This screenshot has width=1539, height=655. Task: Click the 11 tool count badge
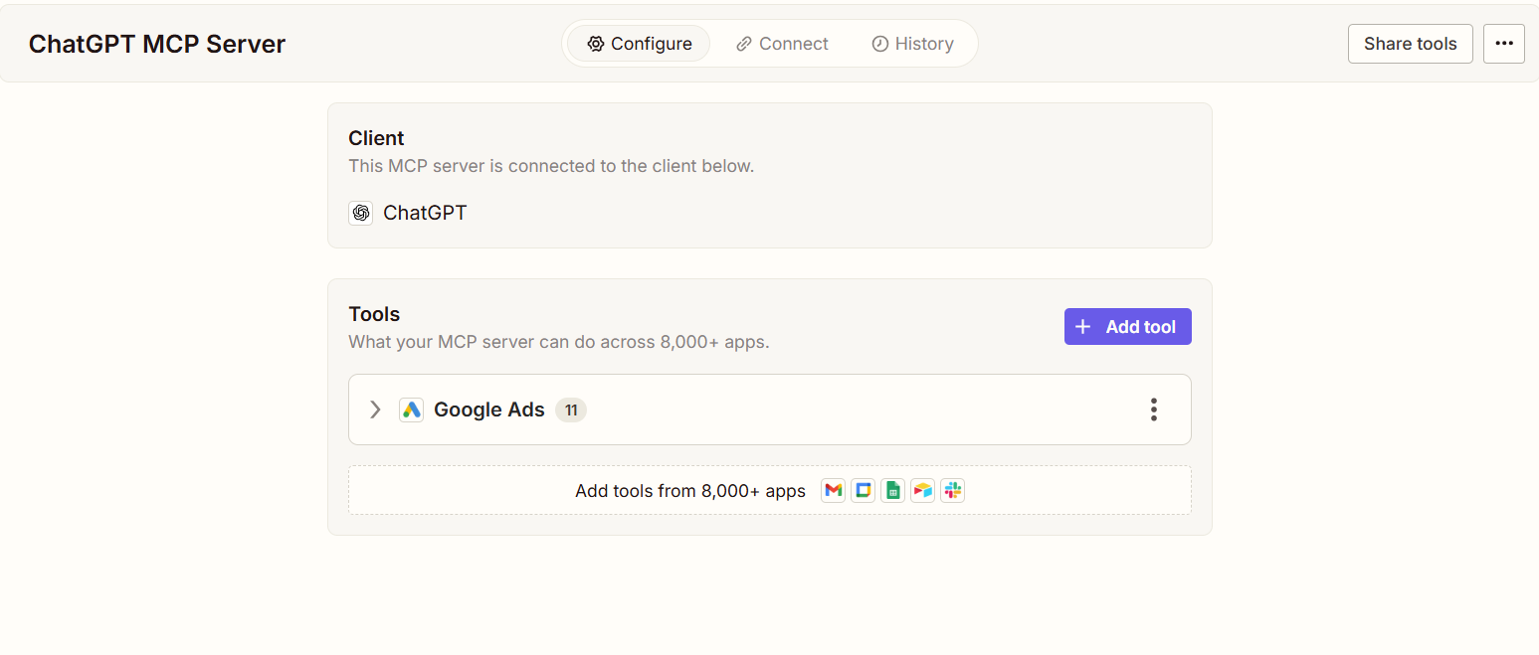(571, 409)
